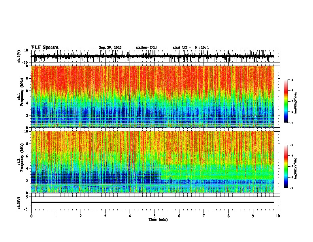Click the "Time (min)" axis title
The image size is (313, 242).
tap(158, 219)
